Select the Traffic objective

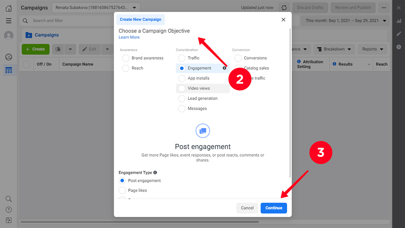click(182, 58)
